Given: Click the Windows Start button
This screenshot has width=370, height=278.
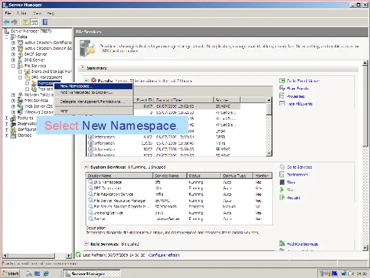Looking at the screenshot, I should click(x=10, y=273).
